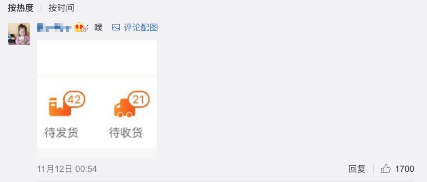Screen dimensions: 427x182
Task: Sort comments by 按热度
Action: [21, 8]
